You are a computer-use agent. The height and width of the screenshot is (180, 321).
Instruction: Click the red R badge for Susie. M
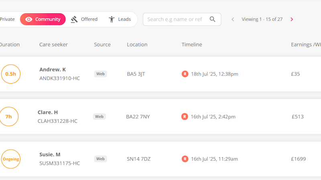point(185,159)
